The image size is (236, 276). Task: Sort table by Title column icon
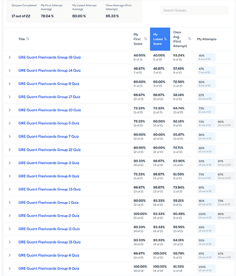tap(28, 39)
